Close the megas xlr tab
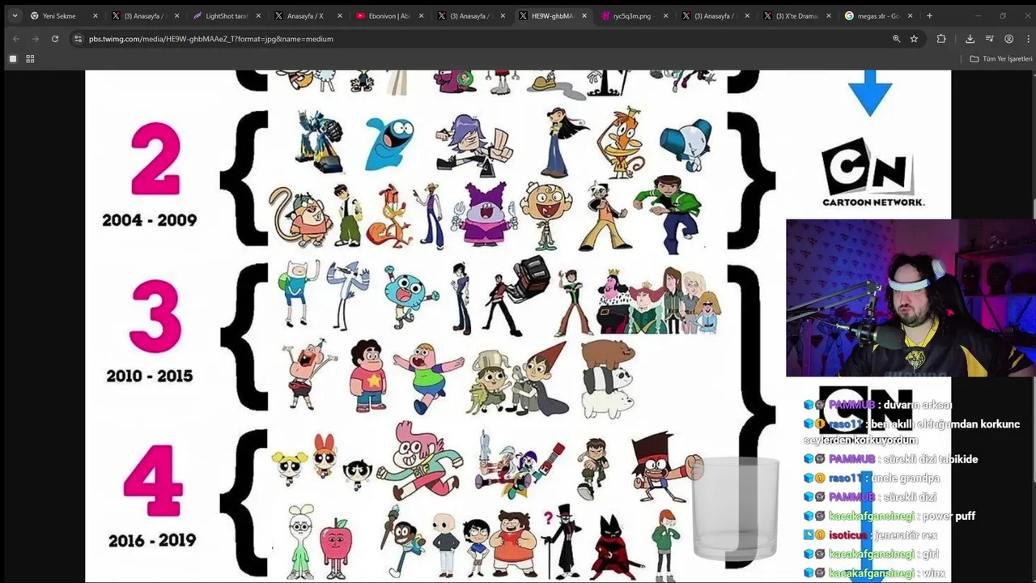This screenshot has height=583, width=1036. (x=910, y=16)
